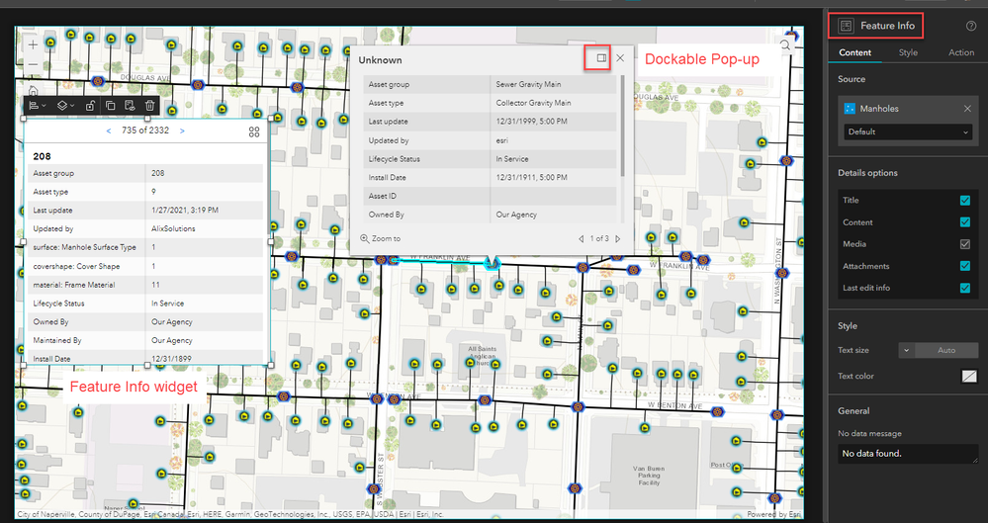The height and width of the screenshot is (523, 988).
Task: Open the Text size dropdown arrow
Action: [x=906, y=350]
